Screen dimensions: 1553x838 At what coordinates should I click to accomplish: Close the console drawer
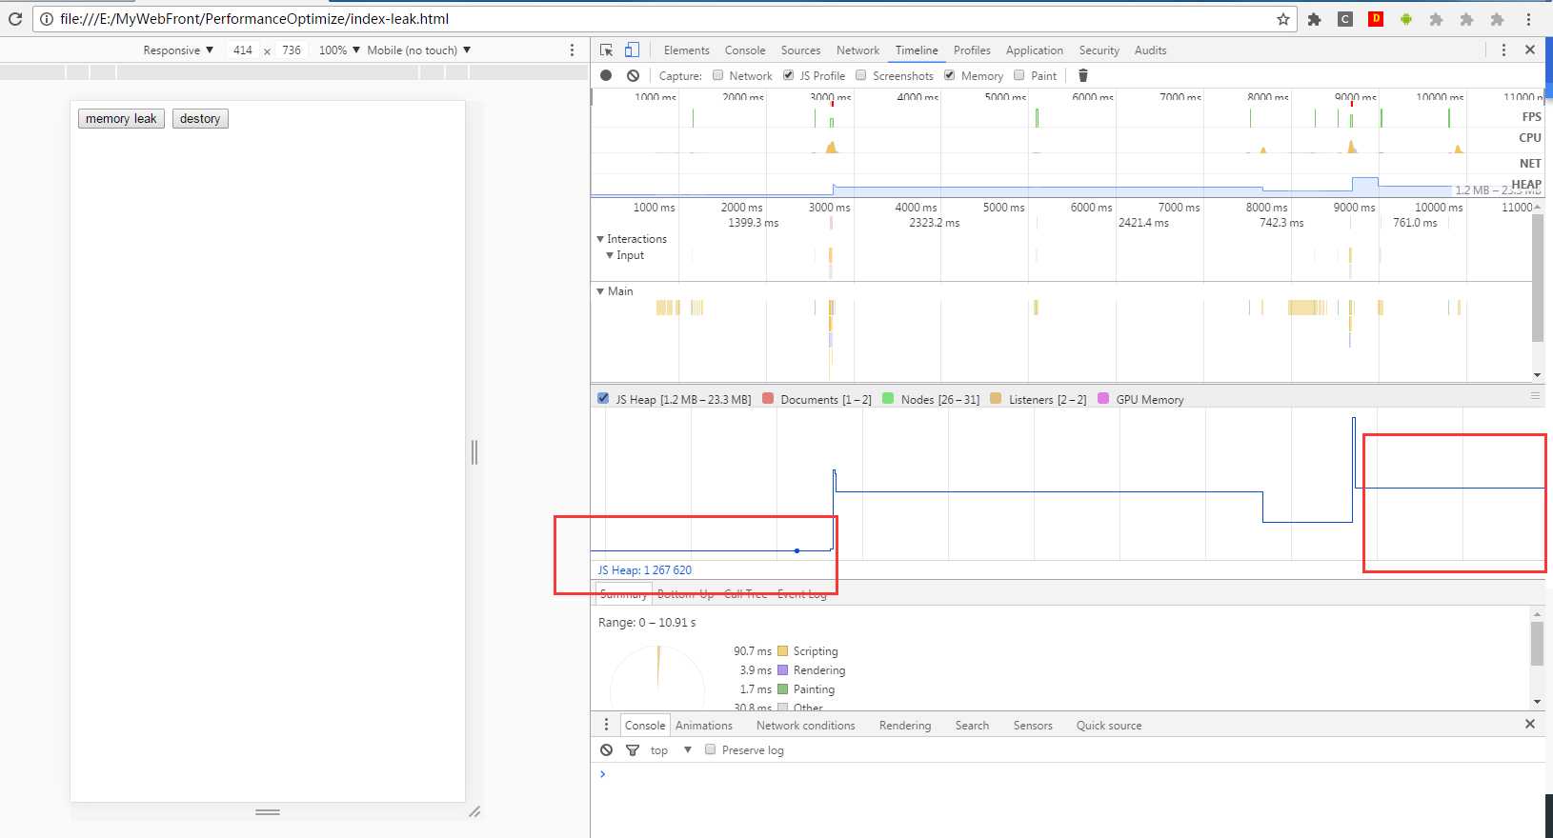(1530, 725)
